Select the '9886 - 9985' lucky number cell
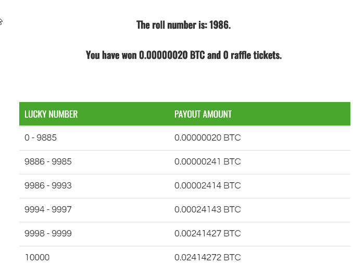Screen dimensions: 353x277 [x=48, y=162]
